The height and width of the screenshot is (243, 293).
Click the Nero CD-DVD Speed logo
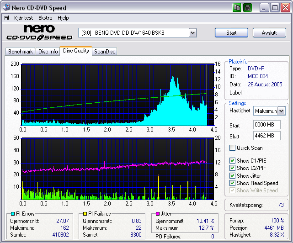tap(39, 32)
